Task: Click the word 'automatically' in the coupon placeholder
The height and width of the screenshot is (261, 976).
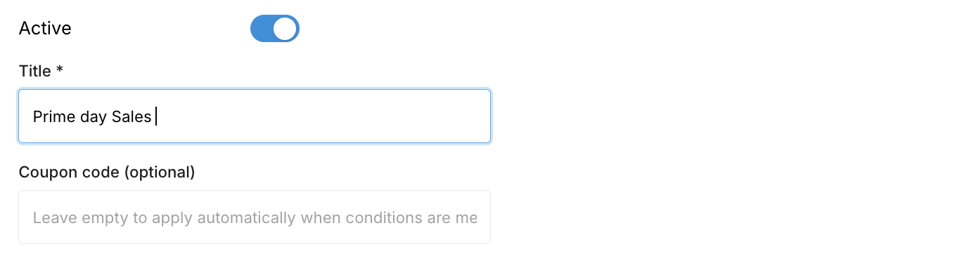Action: coord(246,218)
